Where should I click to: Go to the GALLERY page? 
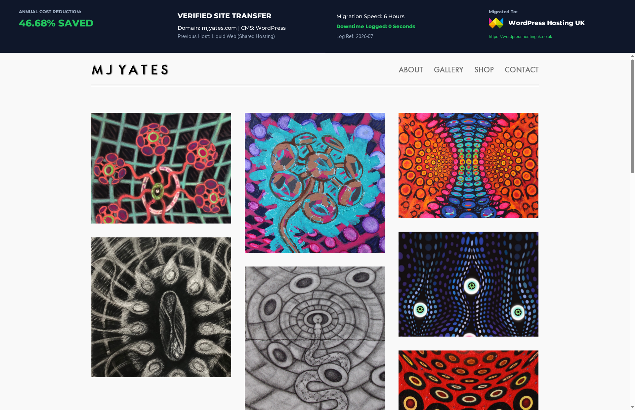pyautogui.click(x=448, y=70)
